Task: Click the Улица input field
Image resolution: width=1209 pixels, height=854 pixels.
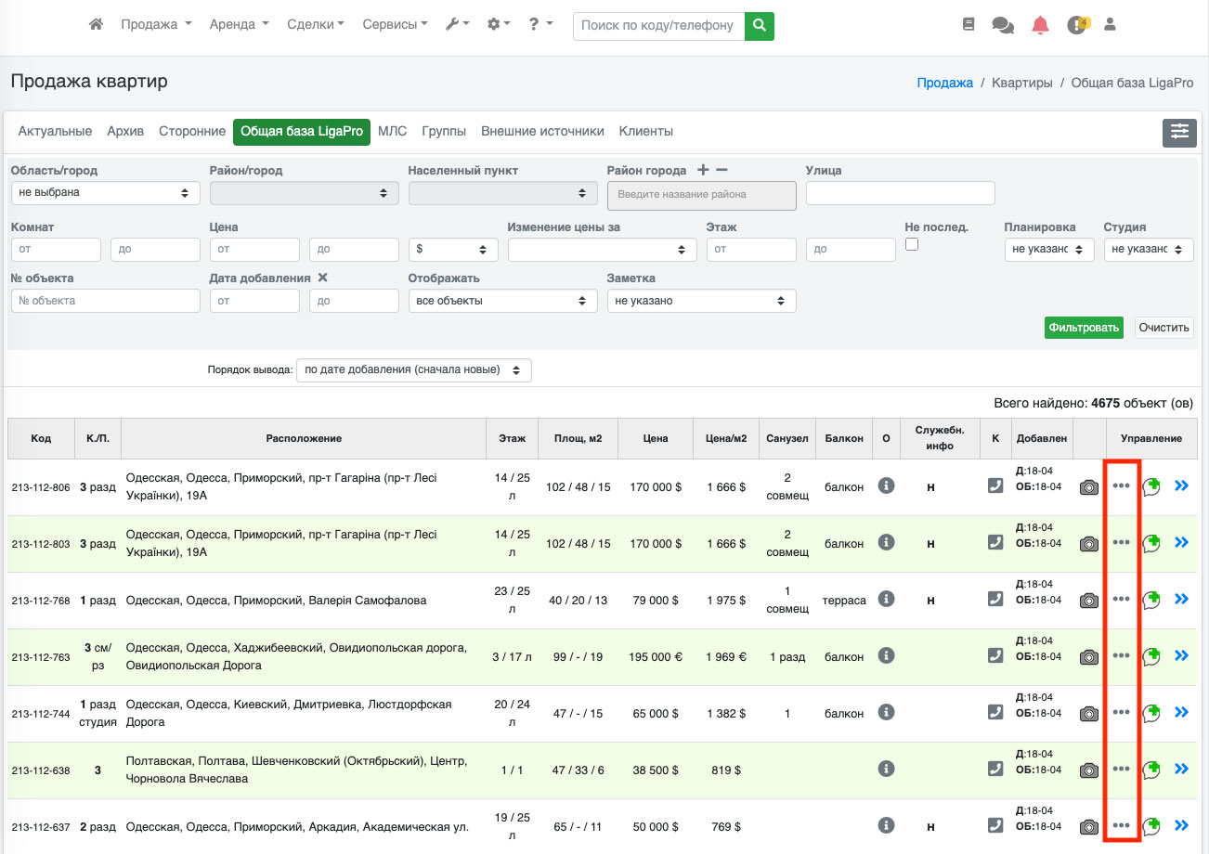Action: point(900,193)
